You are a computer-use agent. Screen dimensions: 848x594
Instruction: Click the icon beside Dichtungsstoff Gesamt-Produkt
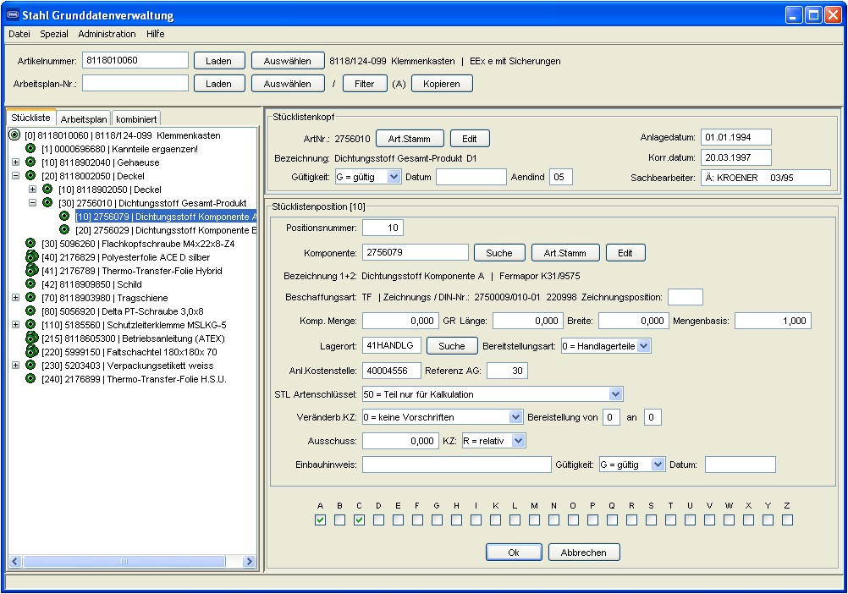point(47,203)
